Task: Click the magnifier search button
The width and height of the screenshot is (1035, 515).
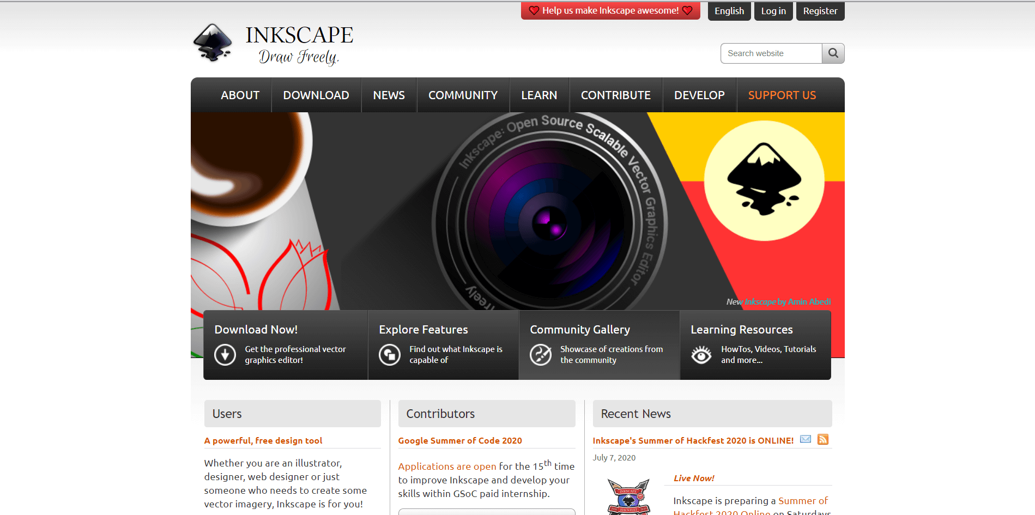Action: 833,53
